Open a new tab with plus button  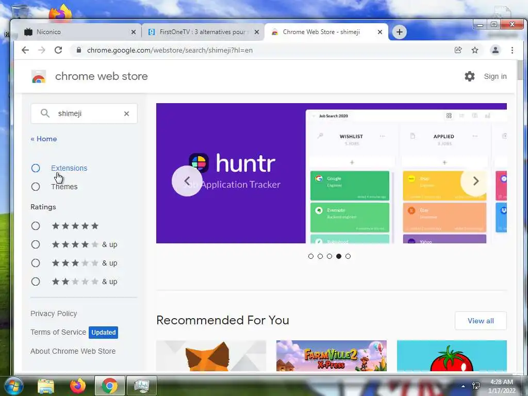(x=400, y=32)
